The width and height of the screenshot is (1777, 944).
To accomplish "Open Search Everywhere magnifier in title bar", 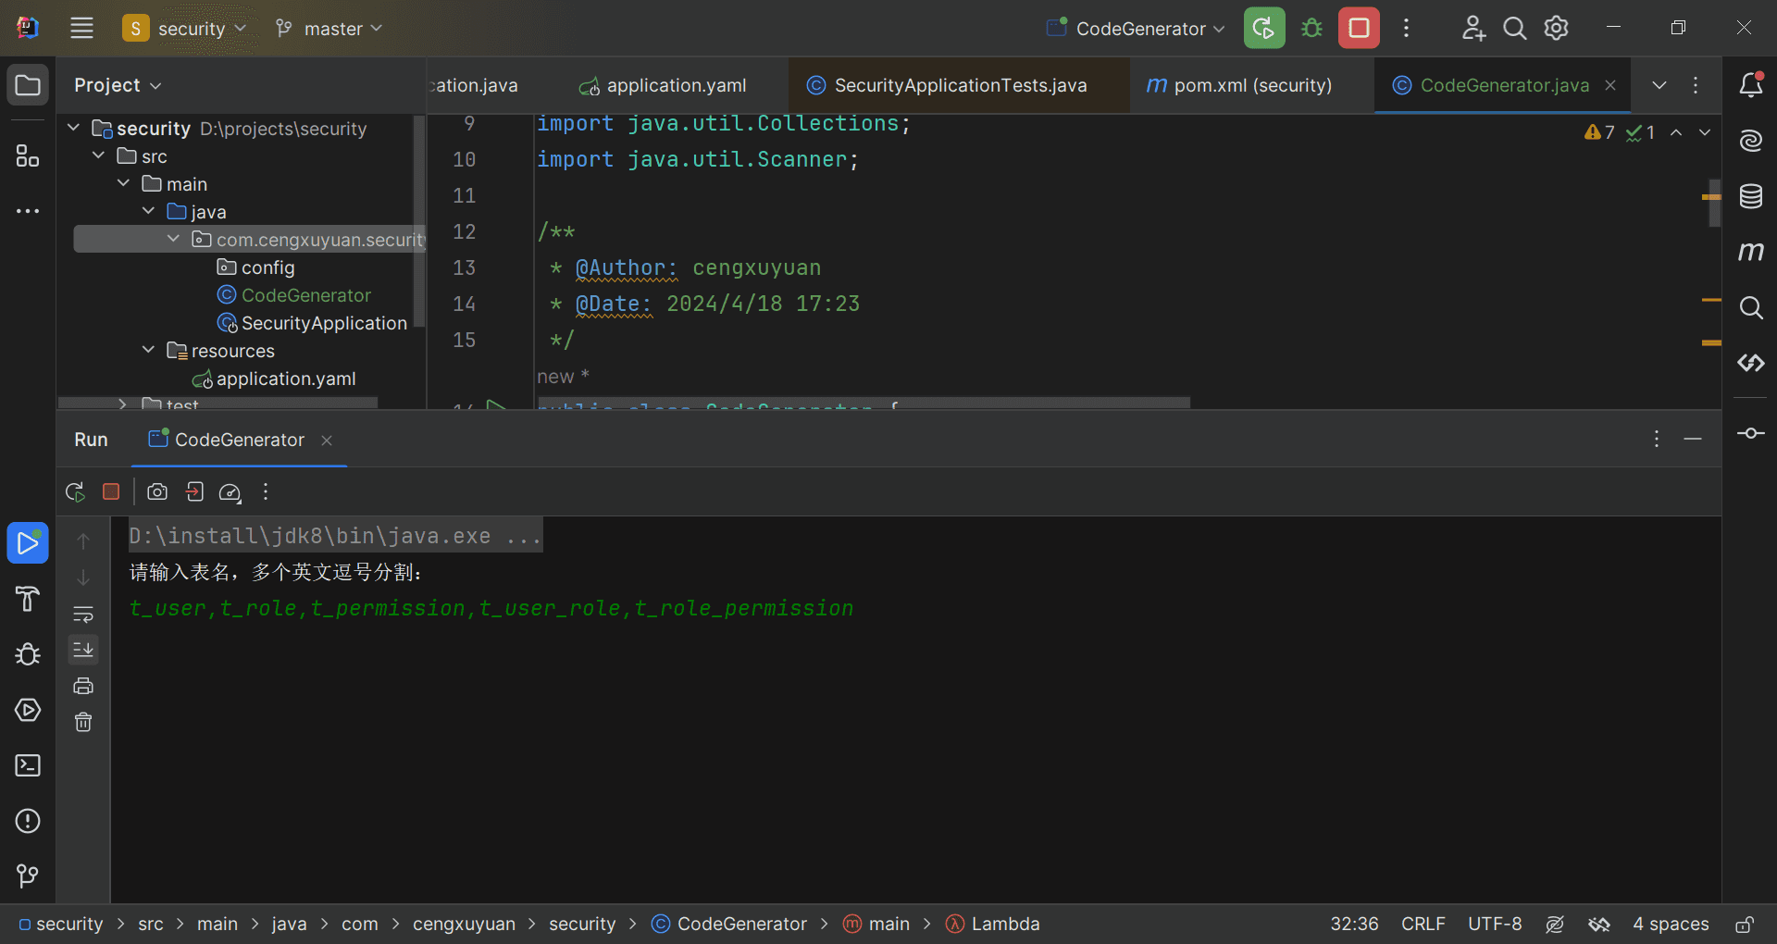I will pyautogui.click(x=1514, y=28).
